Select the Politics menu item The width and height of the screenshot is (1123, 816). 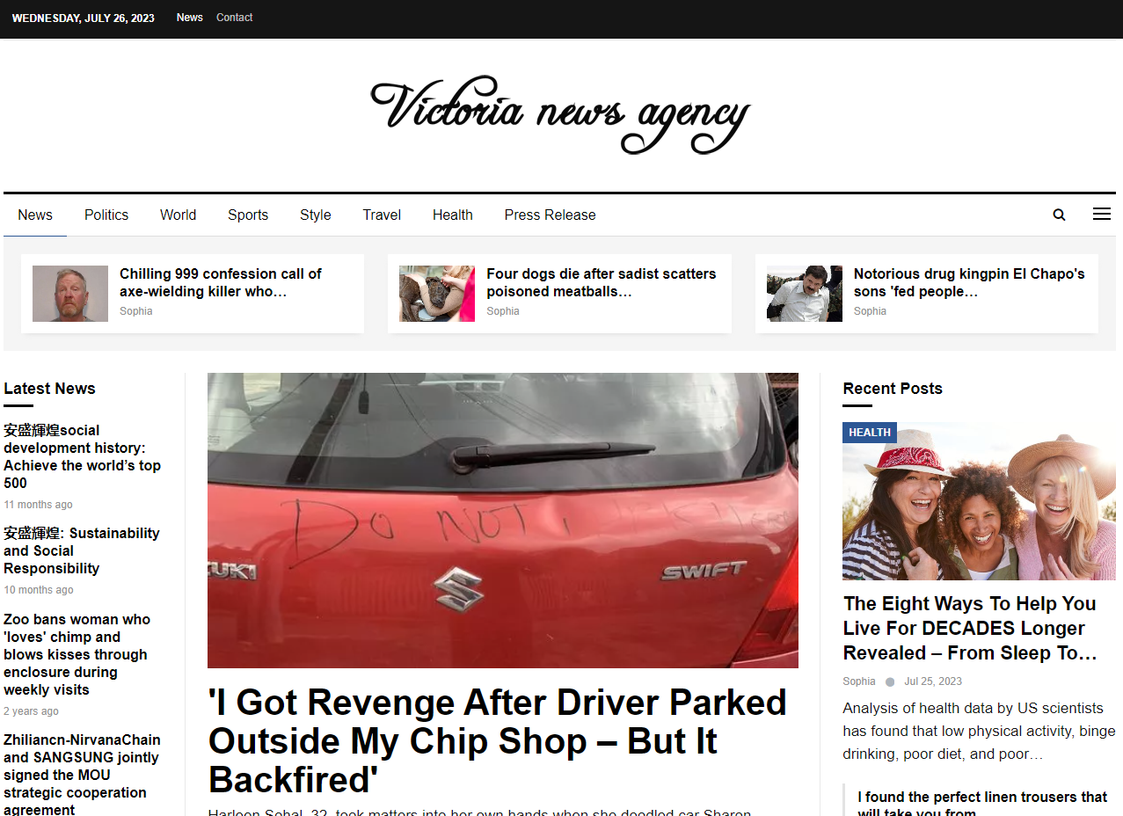point(106,215)
